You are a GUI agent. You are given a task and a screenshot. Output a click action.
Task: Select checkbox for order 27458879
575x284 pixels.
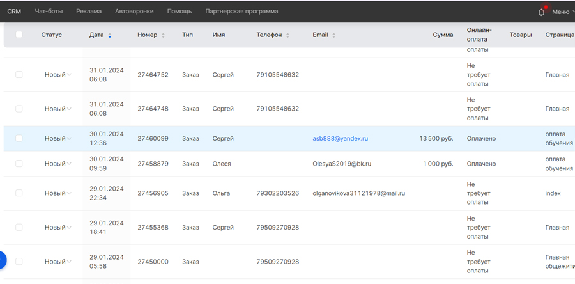[x=19, y=164]
